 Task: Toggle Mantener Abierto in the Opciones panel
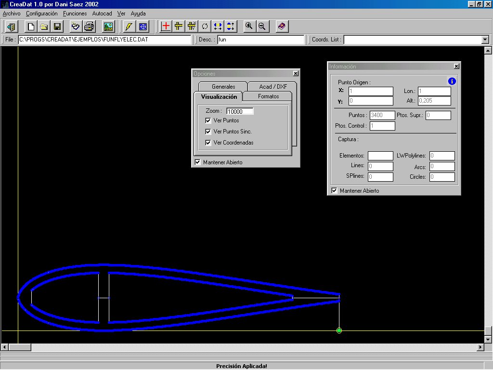click(197, 162)
